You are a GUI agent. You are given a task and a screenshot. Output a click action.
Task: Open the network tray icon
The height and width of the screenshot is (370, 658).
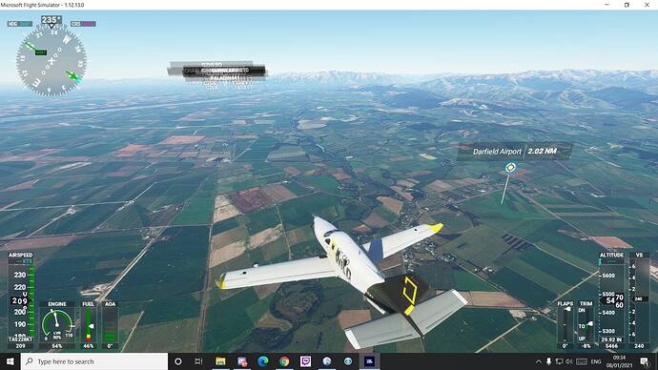point(559,361)
